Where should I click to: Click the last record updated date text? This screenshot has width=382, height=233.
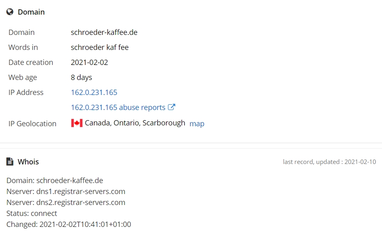pyautogui.click(x=330, y=162)
